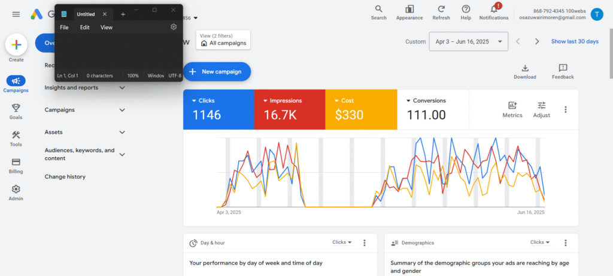Click the Create plus icon

[16, 45]
